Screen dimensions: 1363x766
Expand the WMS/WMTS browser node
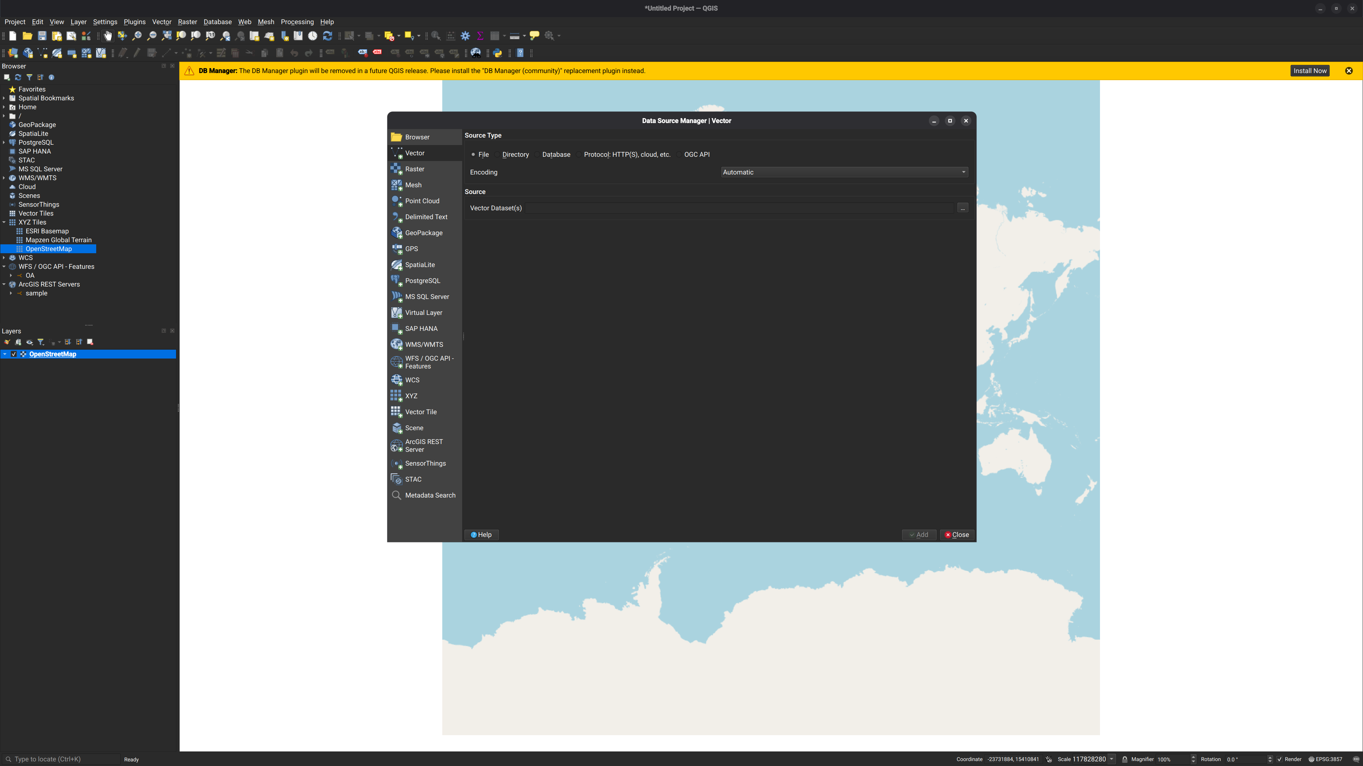click(4, 178)
